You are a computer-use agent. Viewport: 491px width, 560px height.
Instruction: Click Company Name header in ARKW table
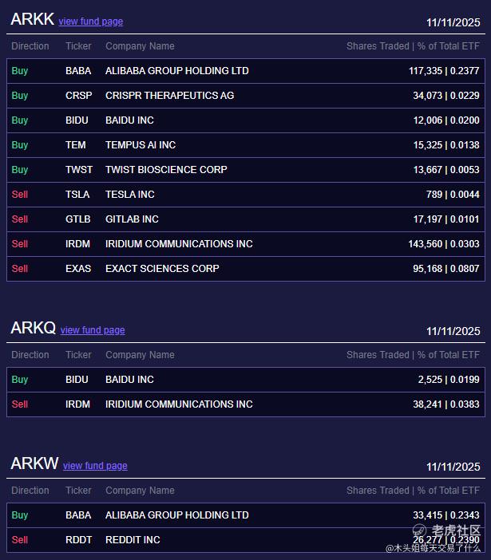140,491
